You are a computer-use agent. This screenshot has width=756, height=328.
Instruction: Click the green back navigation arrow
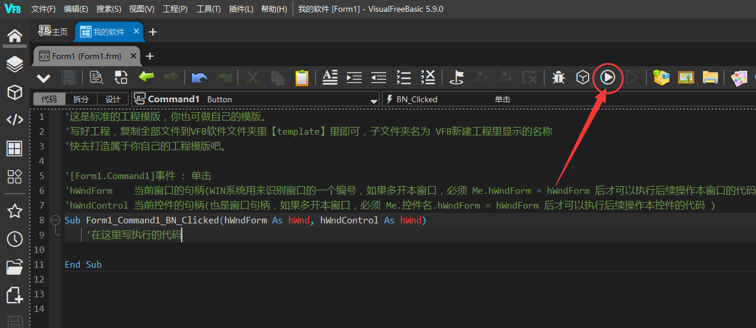(146, 77)
